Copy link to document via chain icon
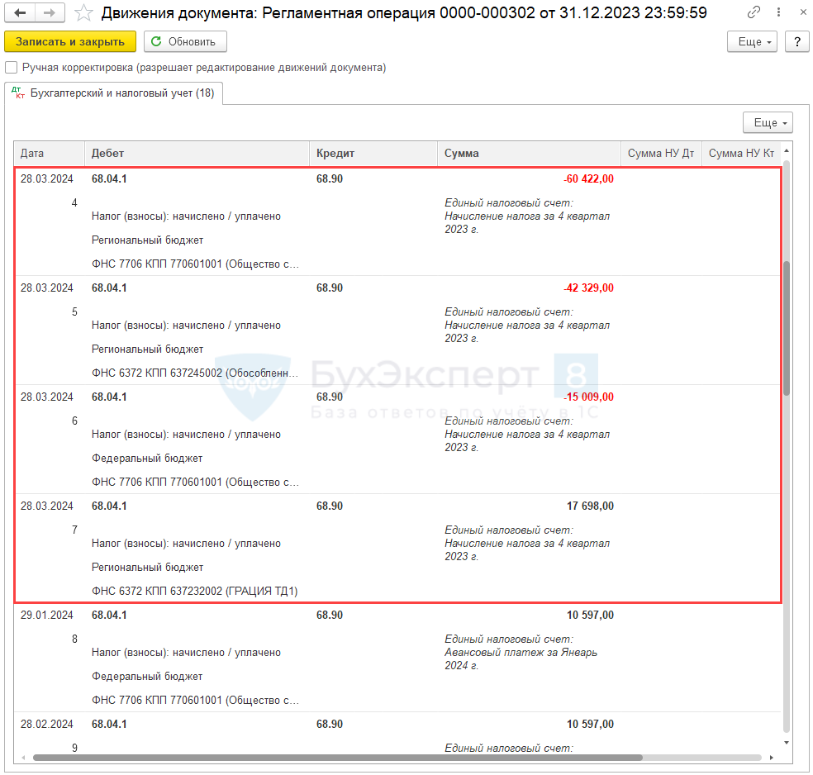The image size is (813, 775). pyautogui.click(x=754, y=13)
